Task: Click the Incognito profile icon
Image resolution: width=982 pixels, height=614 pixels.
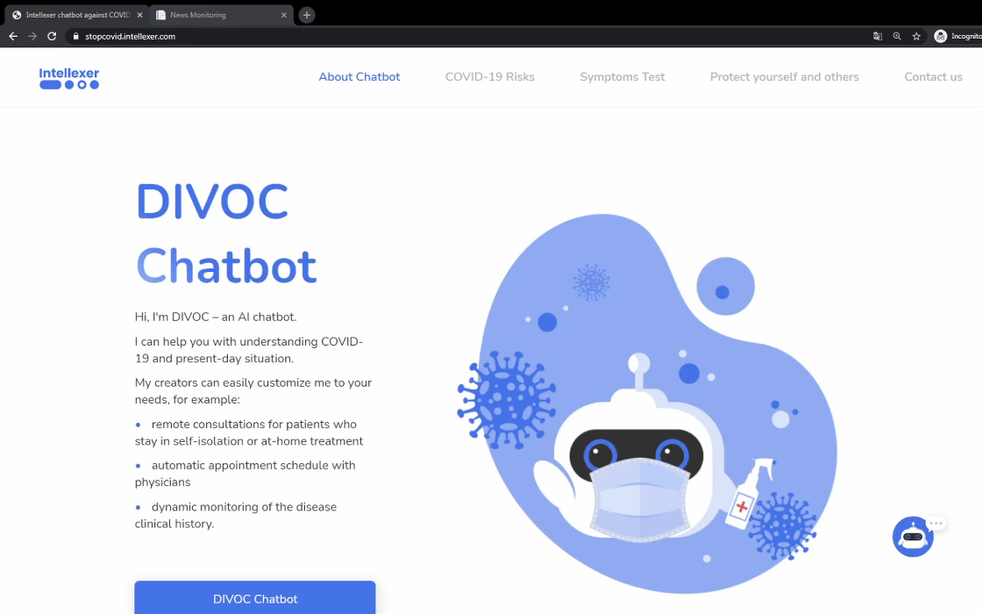Action: (941, 36)
